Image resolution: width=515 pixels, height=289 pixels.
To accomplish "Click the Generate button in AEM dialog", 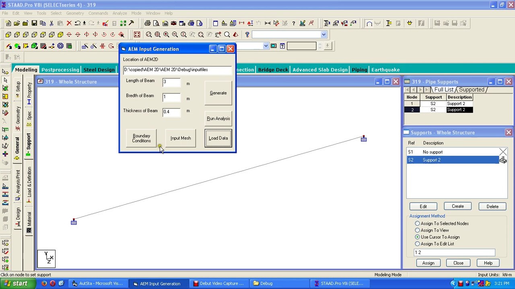I will coord(218,93).
